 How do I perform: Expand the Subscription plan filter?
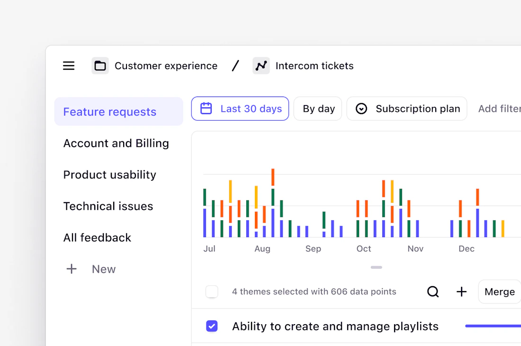click(x=407, y=108)
